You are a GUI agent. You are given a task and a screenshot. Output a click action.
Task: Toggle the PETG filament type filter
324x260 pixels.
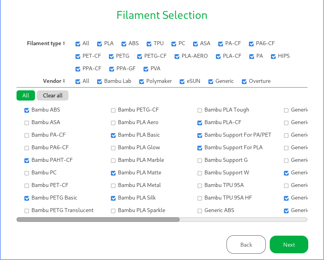[111, 56]
